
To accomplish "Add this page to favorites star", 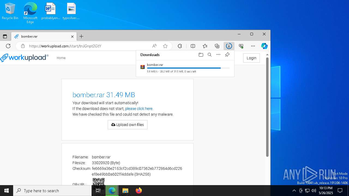I will tap(165, 46).
